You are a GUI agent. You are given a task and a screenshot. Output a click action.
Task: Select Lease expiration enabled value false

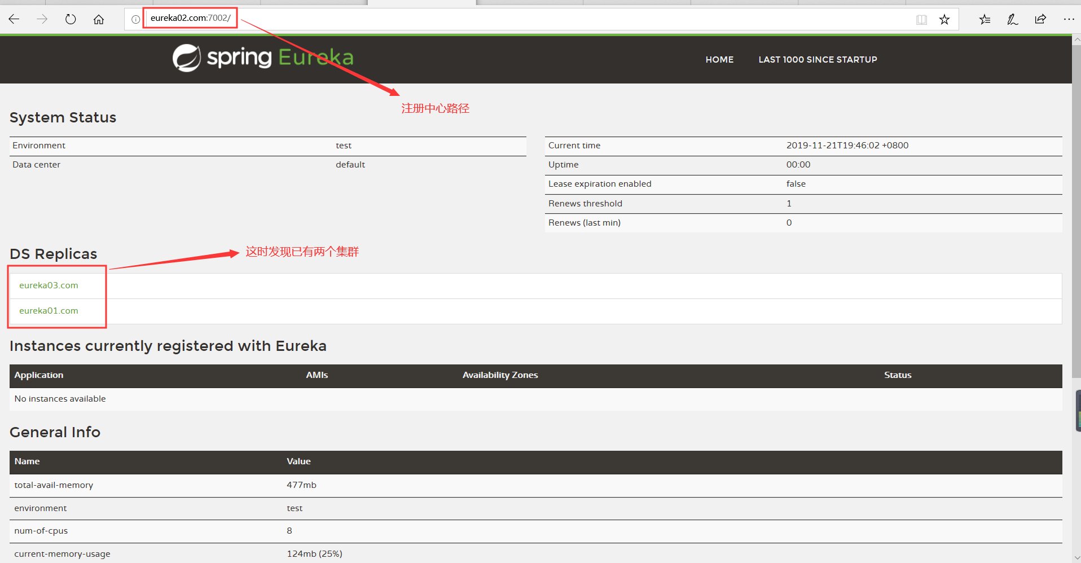(796, 184)
